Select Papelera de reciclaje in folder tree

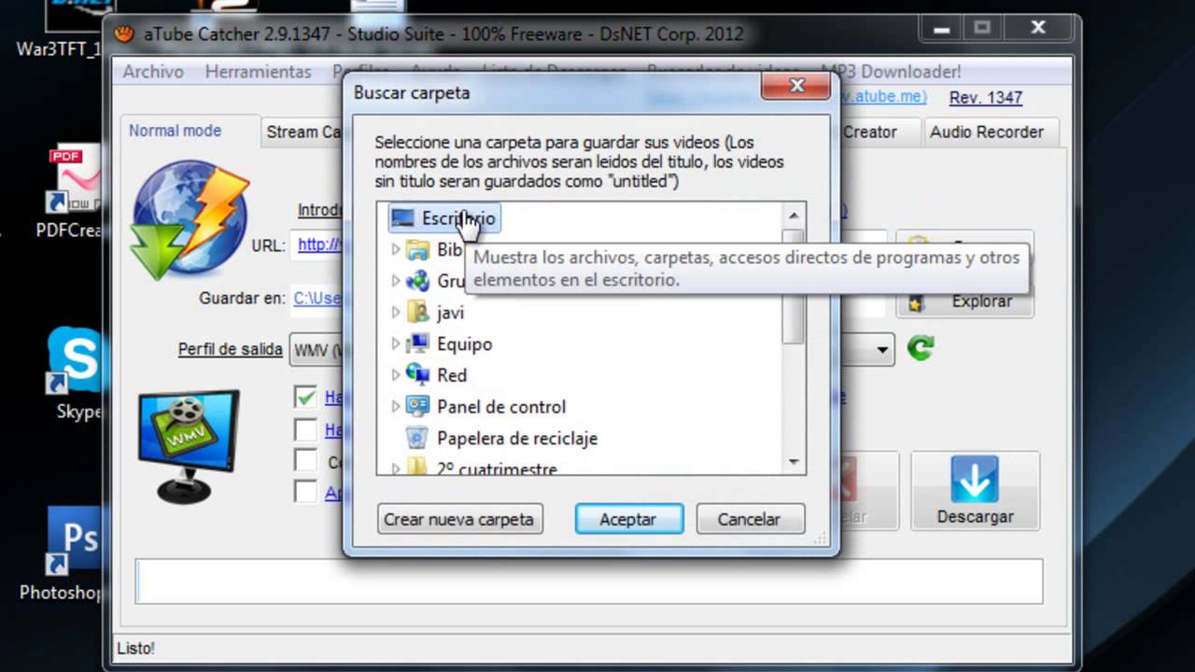(517, 438)
